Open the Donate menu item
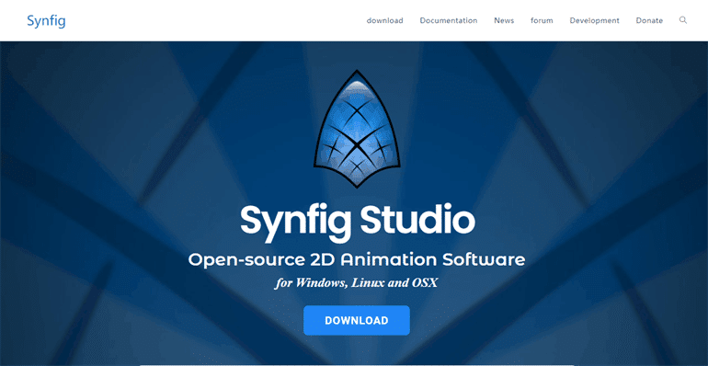 click(x=649, y=20)
